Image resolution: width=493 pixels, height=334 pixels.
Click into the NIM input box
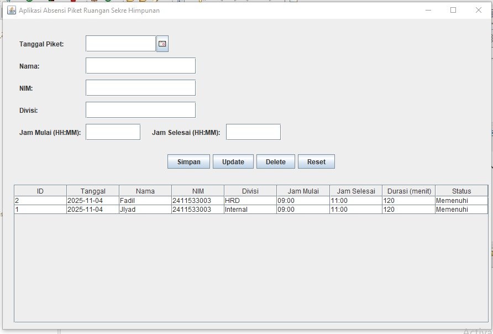tap(140, 88)
